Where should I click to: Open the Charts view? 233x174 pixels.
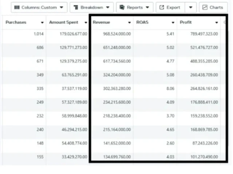pos(213,7)
